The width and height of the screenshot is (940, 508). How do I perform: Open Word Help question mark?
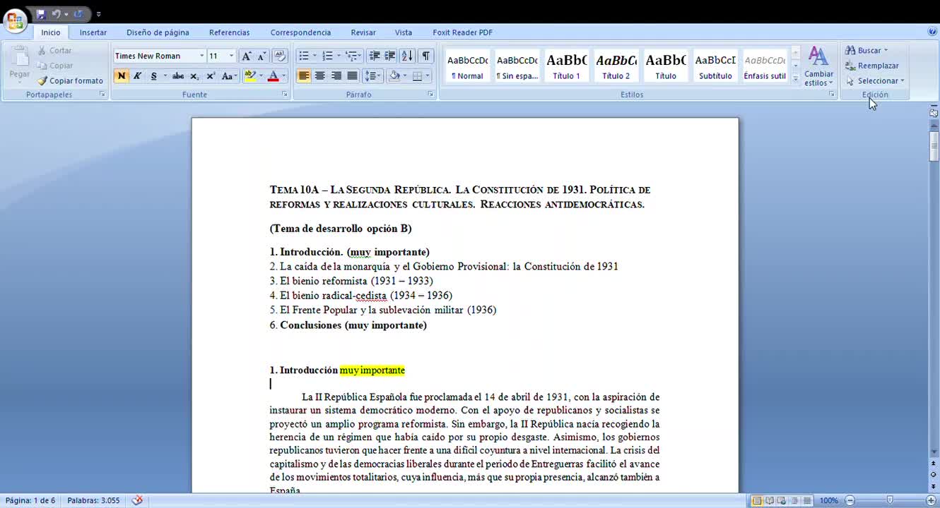point(932,32)
